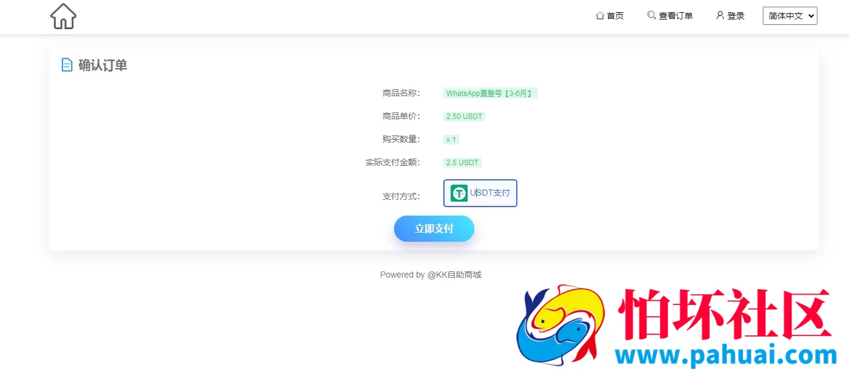This screenshot has height=376, width=849.
Task: Click the 2.50 USDT unit price
Action: coord(464,117)
